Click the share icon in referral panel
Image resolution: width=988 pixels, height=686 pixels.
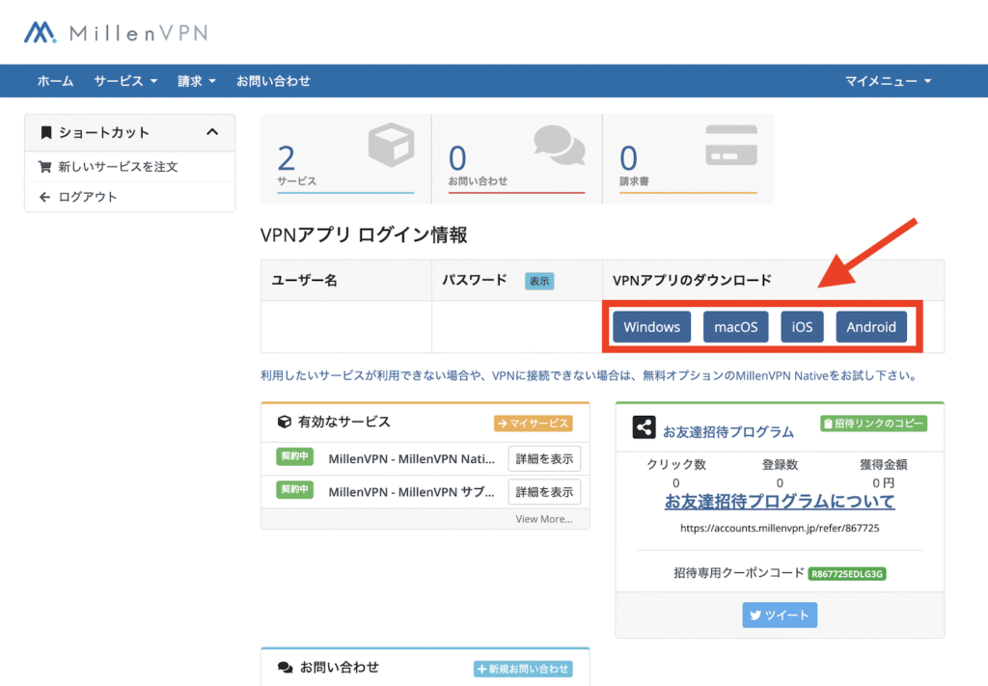pyautogui.click(x=645, y=427)
